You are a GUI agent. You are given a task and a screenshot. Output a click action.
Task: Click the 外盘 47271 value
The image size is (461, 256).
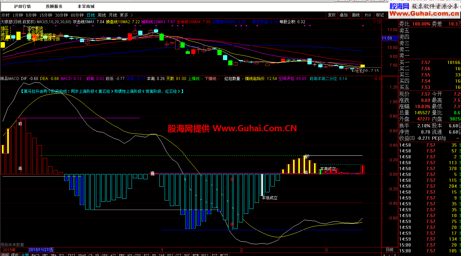pos(423,119)
